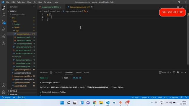Screen dimensions: 189x106
Task: Open the Selection menu
Action: click(21, 2)
